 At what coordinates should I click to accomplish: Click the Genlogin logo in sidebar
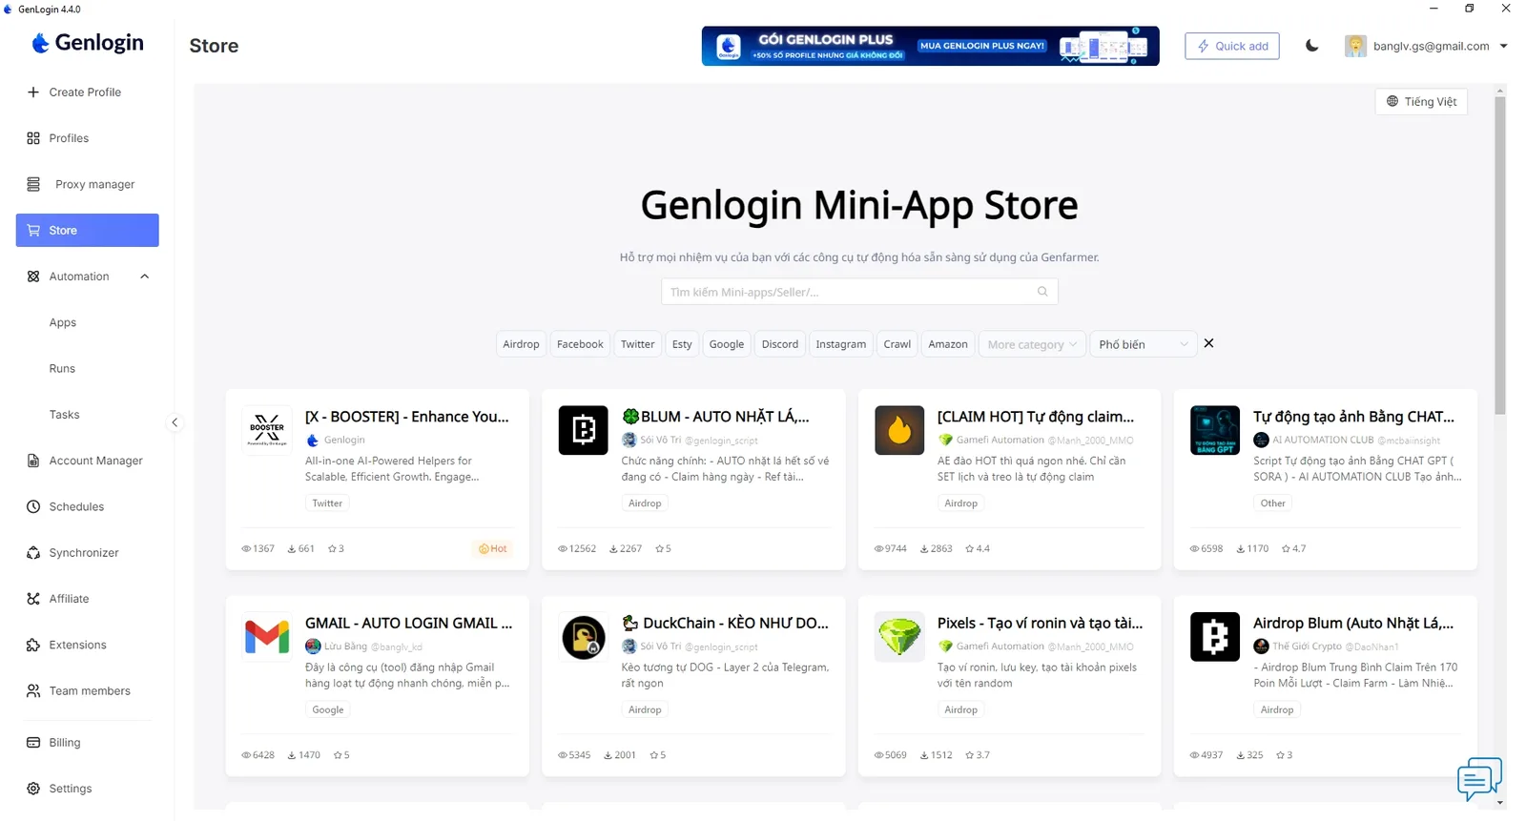87,43
